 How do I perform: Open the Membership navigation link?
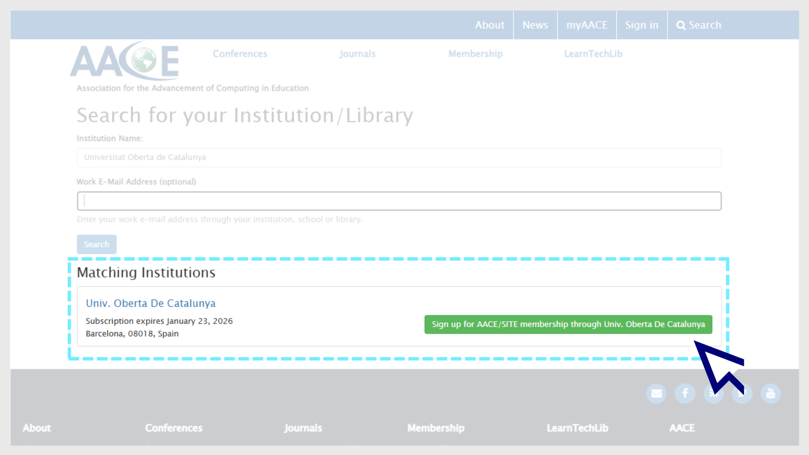tap(475, 54)
